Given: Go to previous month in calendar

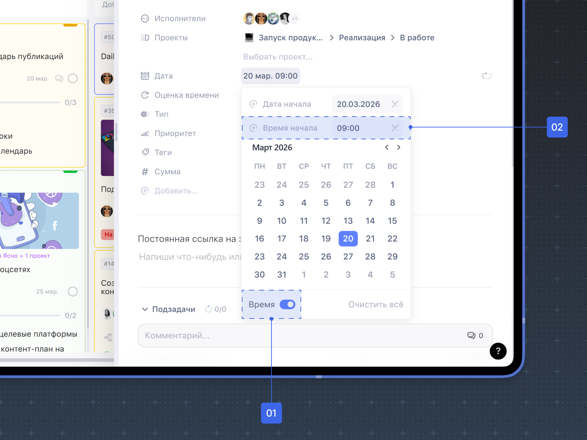Looking at the screenshot, I should (387, 147).
